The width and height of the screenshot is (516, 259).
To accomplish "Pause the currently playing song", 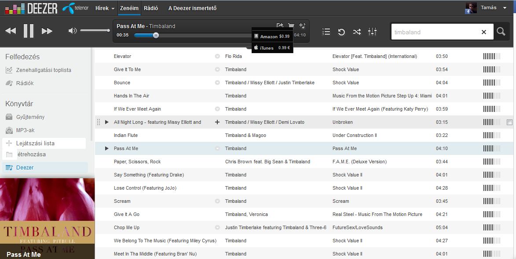I will [29, 31].
